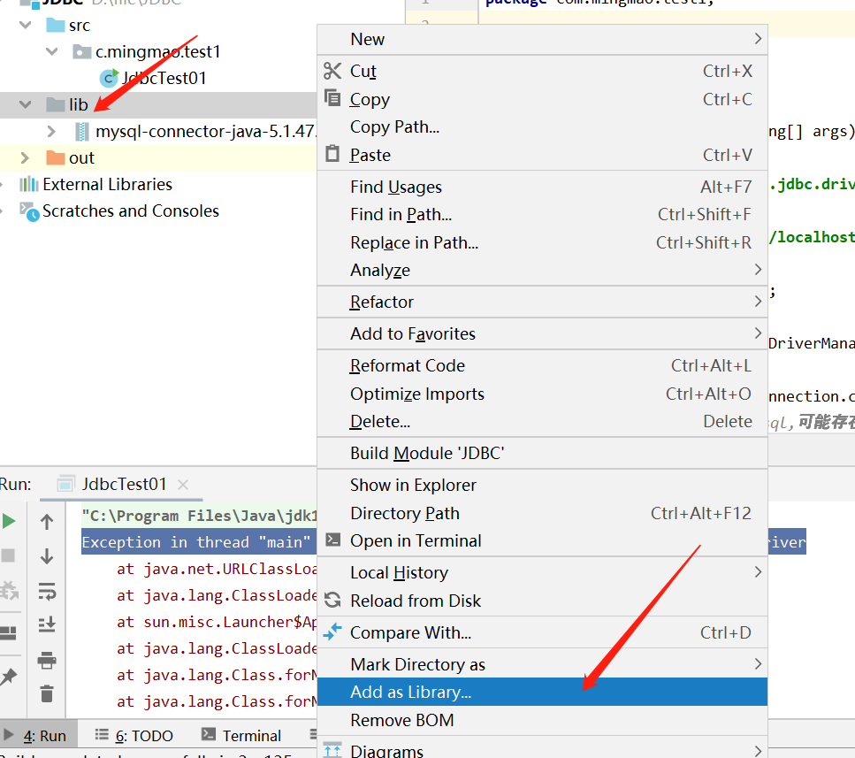Viewport: 855px width, 758px height.
Task: Select Remove BOM menu entry
Action: click(x=542, y=720)
